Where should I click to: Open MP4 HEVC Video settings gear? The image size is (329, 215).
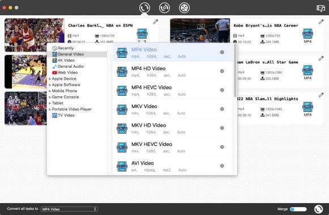(222, 90)
